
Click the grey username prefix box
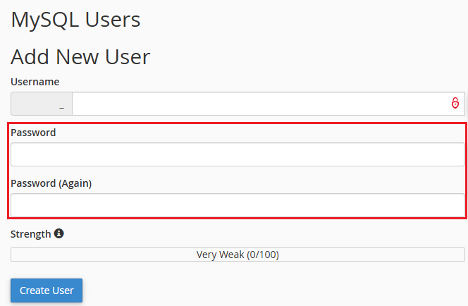coord(42,104)
